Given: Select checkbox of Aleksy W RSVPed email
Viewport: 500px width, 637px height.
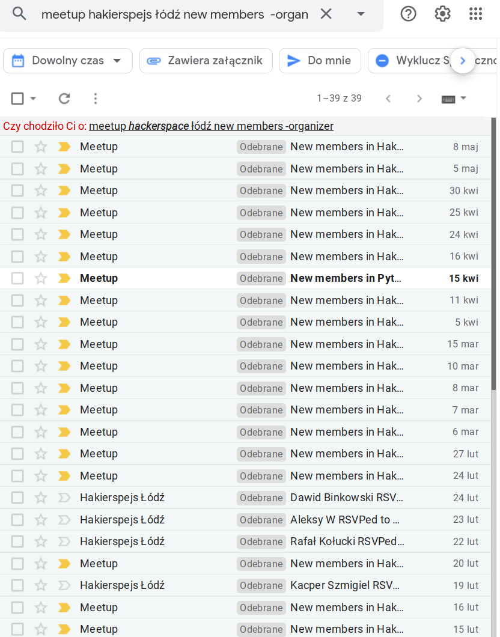Looking at the screenshot, I should tap(17, 520).
